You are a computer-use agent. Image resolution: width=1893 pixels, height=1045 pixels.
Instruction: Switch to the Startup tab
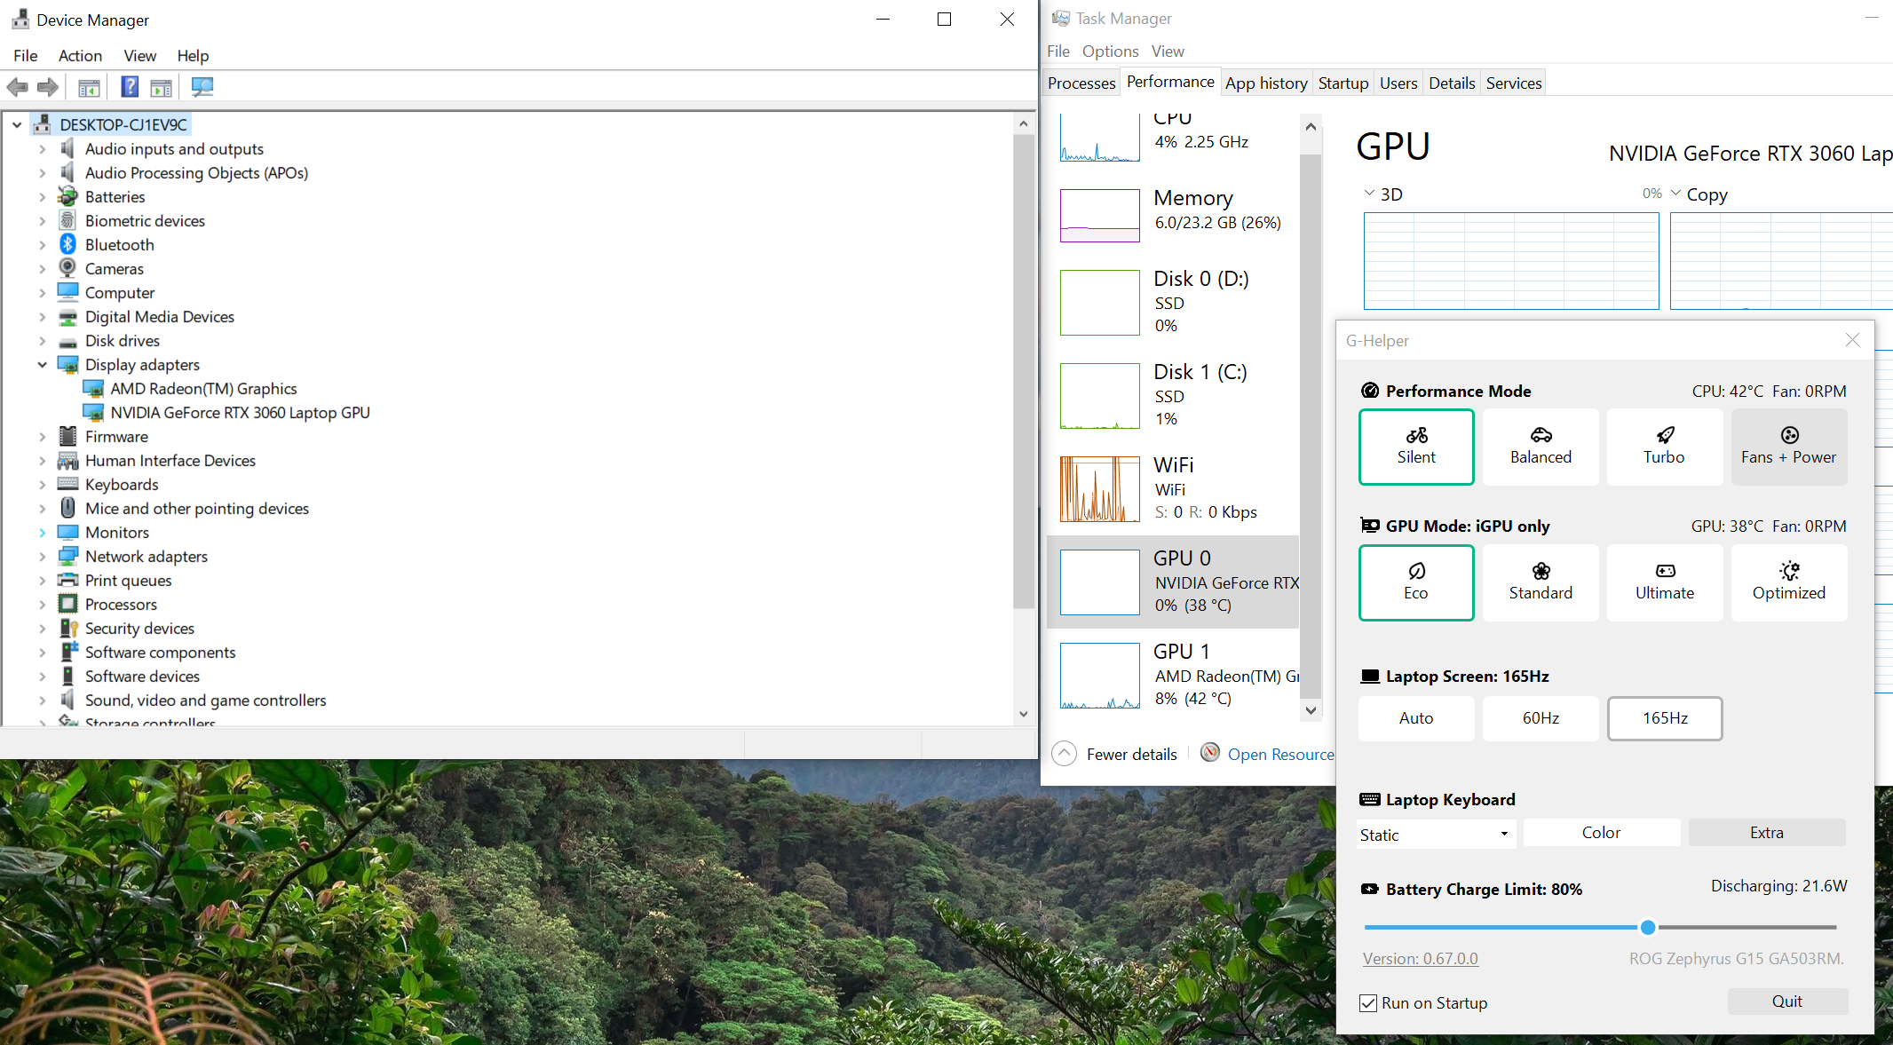pyautogui.click(x=1343, y=82)
